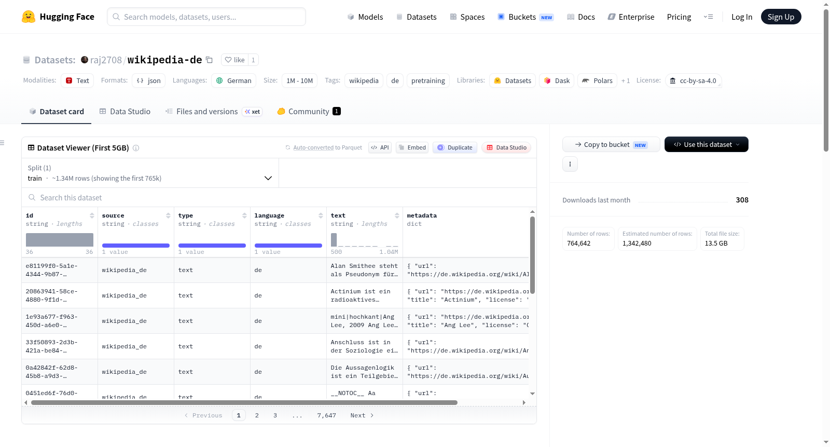Screen dimensions: 830x447
Task: Click the like count number
Action: coord(253,60)
